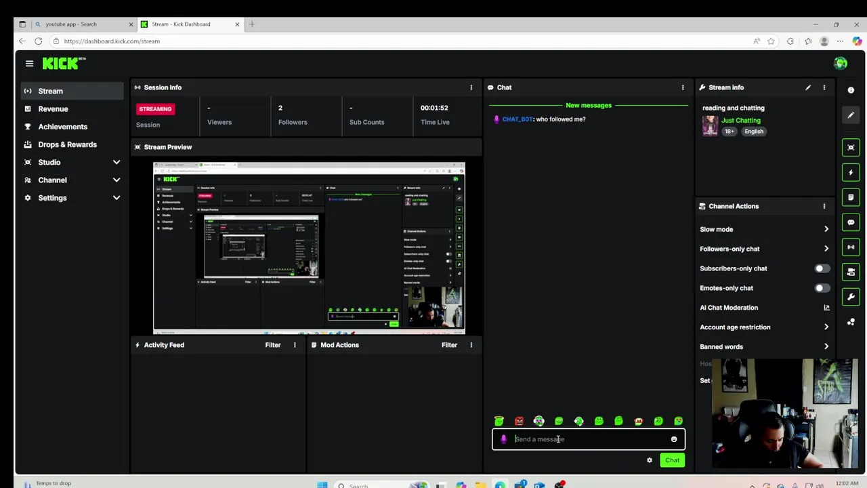Click the Send a message input field
The image size is (867, 488).
(589, 439)
